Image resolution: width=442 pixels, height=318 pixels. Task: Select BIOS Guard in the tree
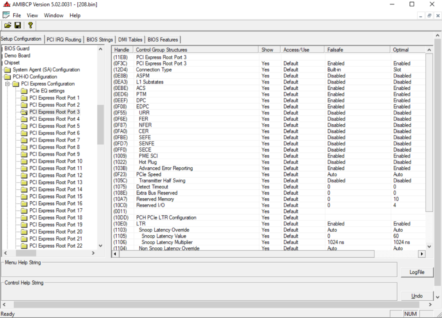(x=17, y=49)
